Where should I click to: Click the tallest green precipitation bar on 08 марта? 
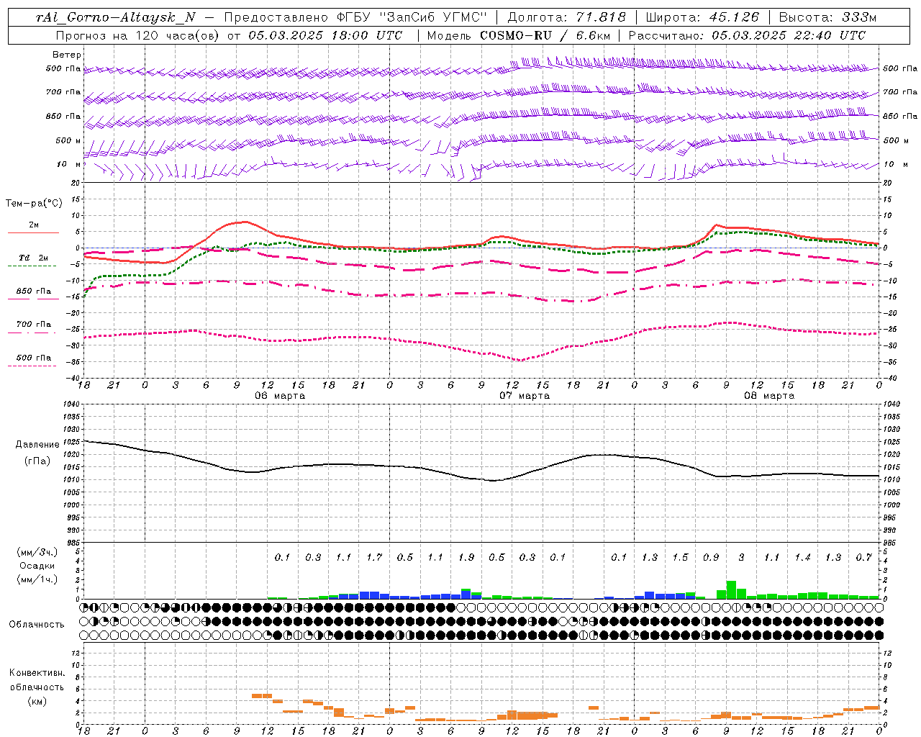click(x=731, y=589)
